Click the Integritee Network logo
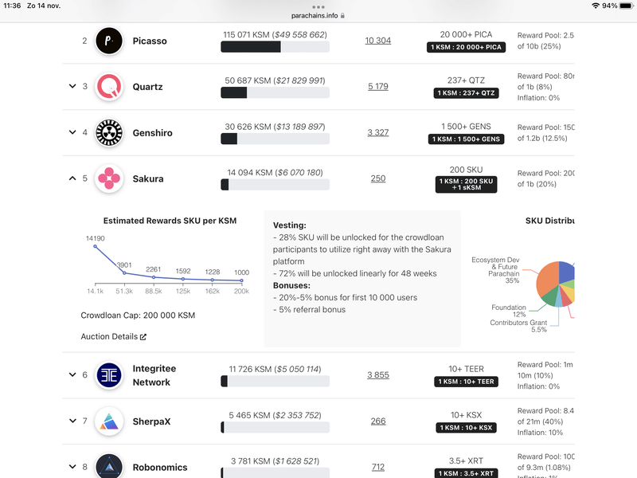 tap(109, 375)
